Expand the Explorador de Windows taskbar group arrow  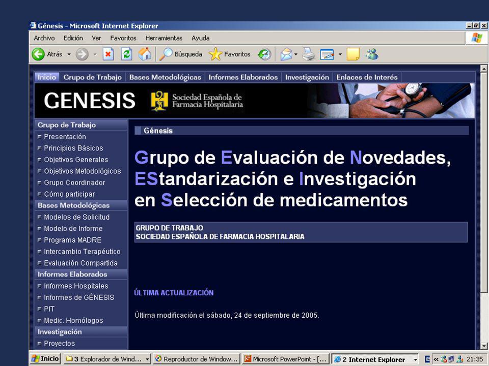tap(147, 359)
